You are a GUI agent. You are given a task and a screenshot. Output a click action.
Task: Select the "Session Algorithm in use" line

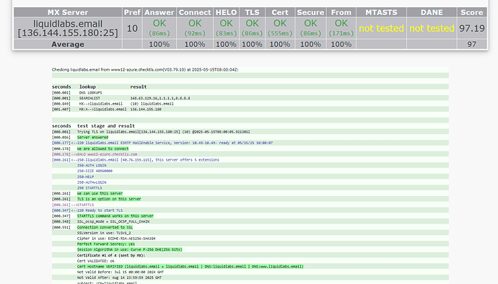130,249
